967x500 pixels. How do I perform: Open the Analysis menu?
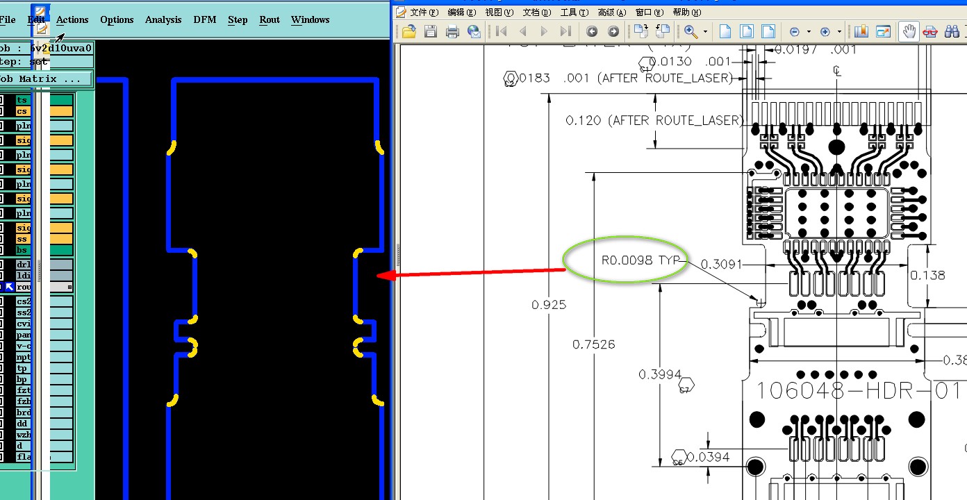click(163, 19)
